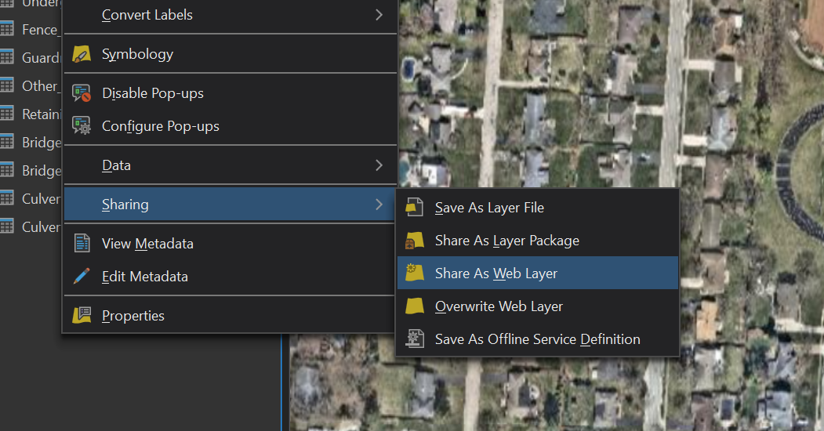This screenshot has height=431, width=824.
Task: Click the Share As Web Layer icon
Action: click(x=414, y=273)
